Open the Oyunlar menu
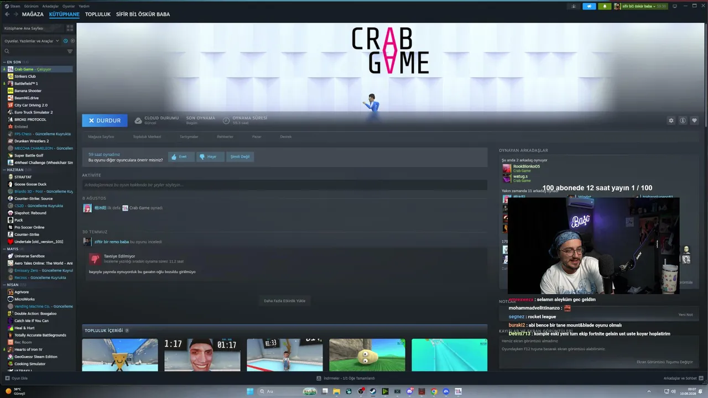The image size is (708, 398). [x=69, y=6]
